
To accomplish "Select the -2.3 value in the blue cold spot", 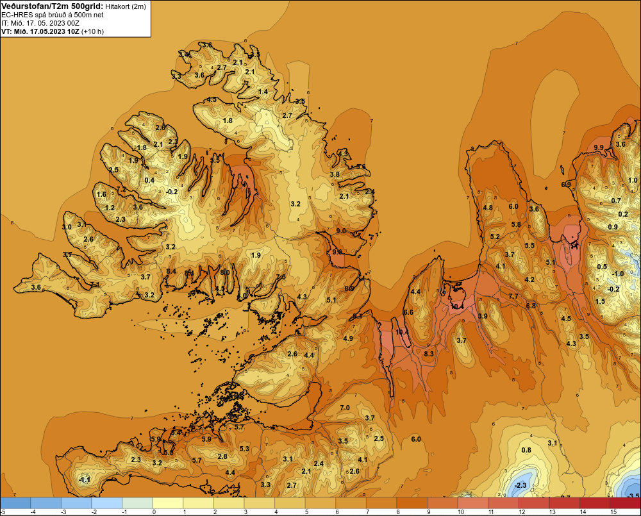I will tap(520, 485).
